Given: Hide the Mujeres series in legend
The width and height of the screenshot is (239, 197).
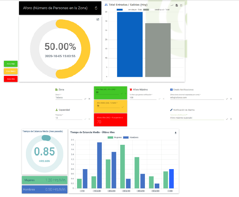Looking at the screenshot, I should [x=115, y=137].
